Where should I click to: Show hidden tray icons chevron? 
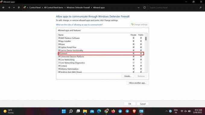(166, 111)
